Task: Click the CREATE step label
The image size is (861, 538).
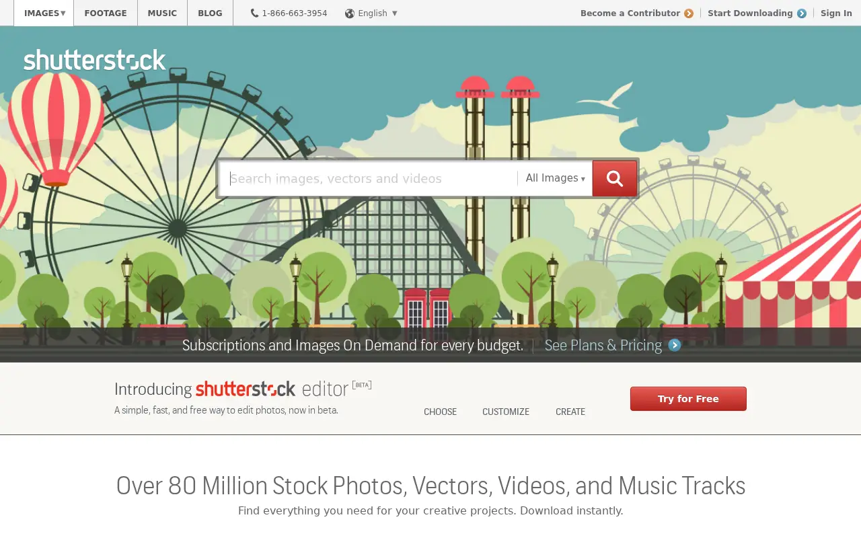Action: pyautogui.click(x=570, y=412)
